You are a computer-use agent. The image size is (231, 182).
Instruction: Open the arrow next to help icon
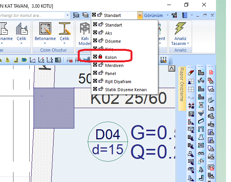(x=192, y=15)
